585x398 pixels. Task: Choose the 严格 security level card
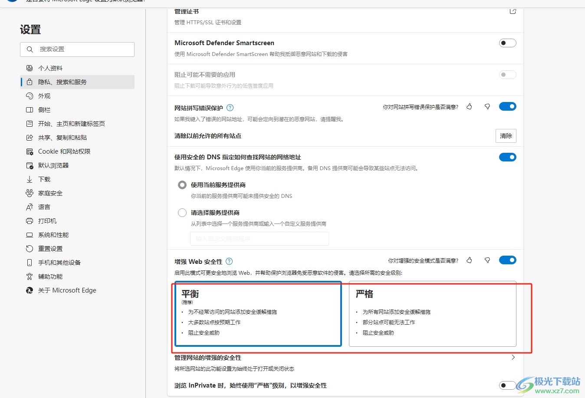pyautogui.click(x=433, y=314)
